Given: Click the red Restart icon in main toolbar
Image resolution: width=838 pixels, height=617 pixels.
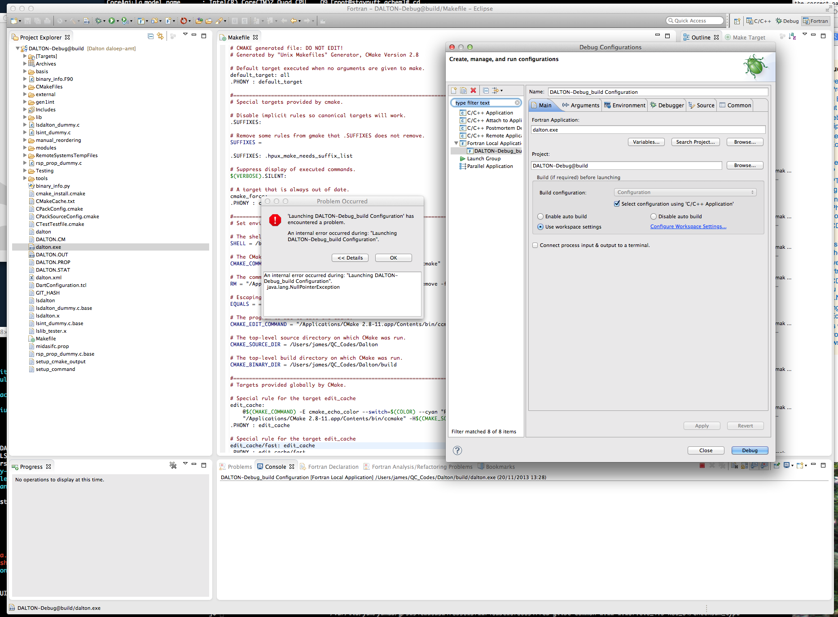Looking at the screenshot, I should point(184,21).
